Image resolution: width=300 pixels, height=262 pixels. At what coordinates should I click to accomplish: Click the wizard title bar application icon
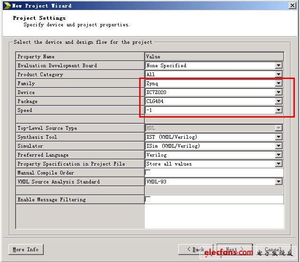point(6,6)
